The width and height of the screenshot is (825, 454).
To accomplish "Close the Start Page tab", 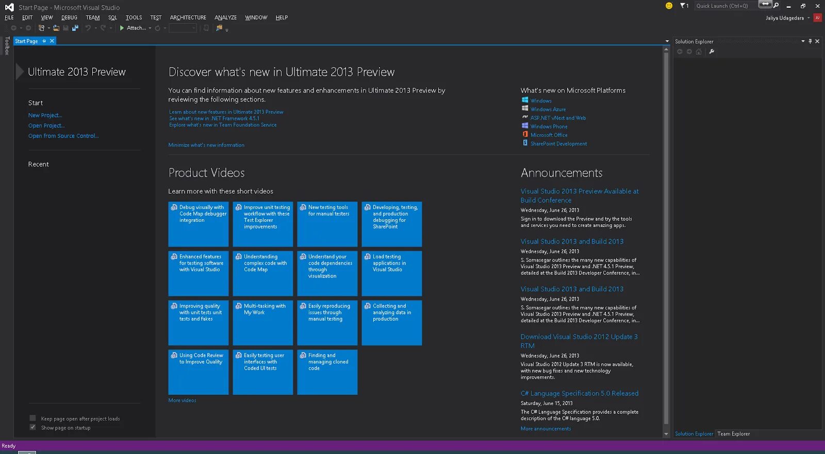I will pyautogui.click(x=52, y=41).
